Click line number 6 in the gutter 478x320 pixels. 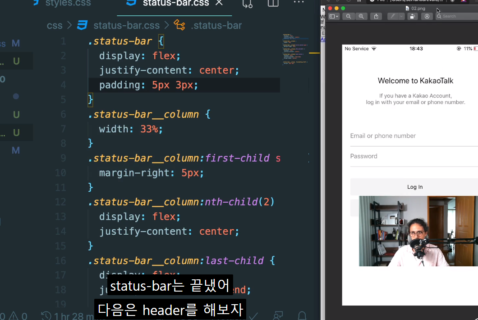pos(63,114)
